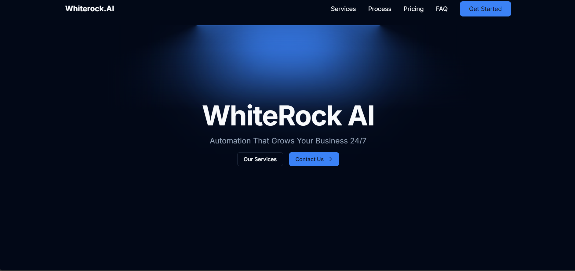Viewport: 575px width, 271px height.
Task: Open the Pricing nav link
Action: coord(413,9)
